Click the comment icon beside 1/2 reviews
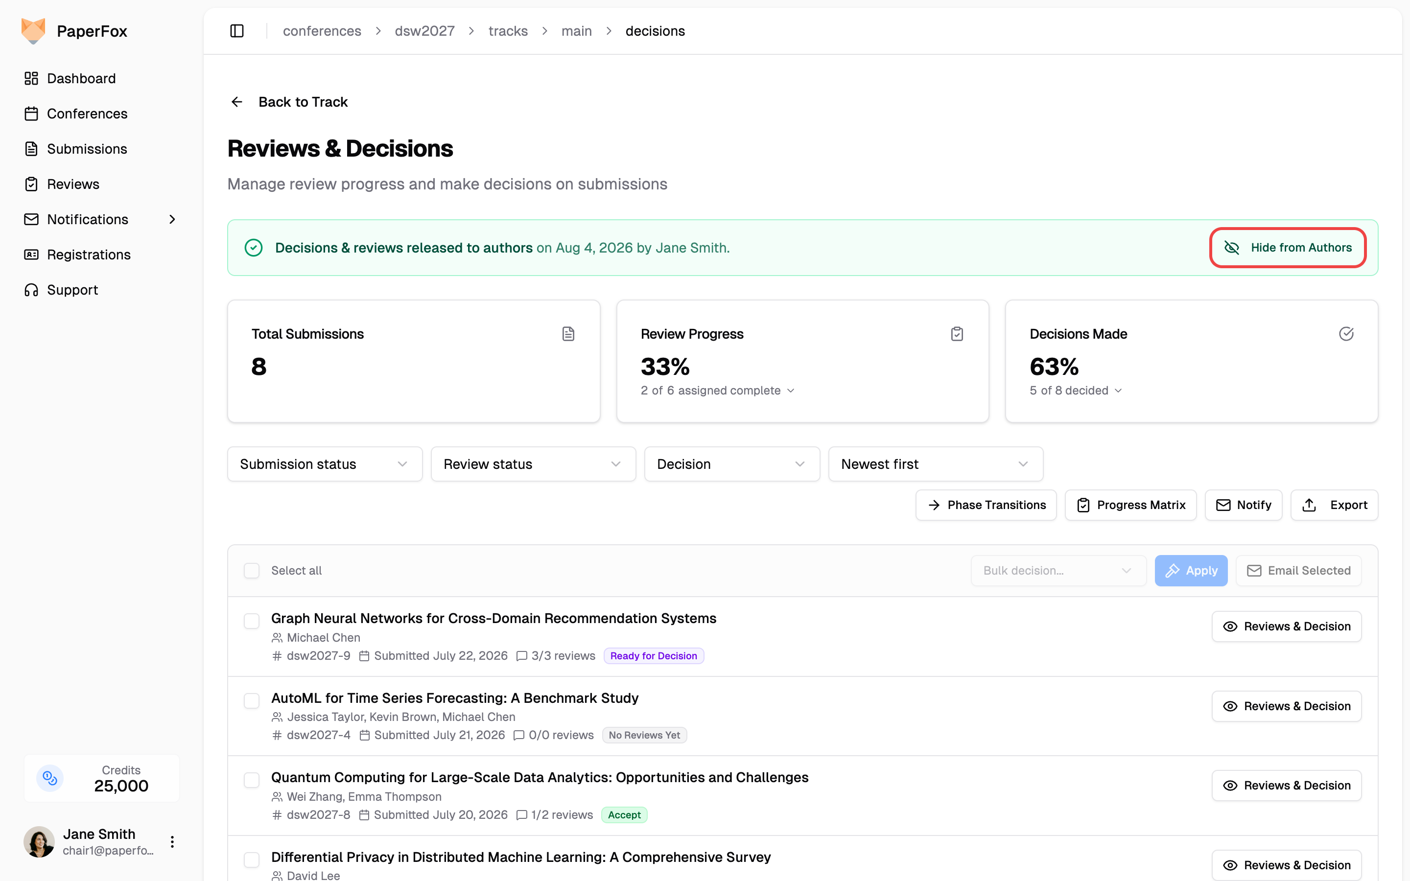Screen dimensions: 1410x881 pos(522,815)
